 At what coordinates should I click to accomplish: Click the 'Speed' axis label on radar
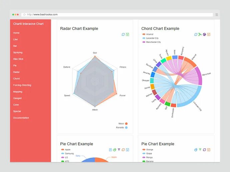coord(67,96)
